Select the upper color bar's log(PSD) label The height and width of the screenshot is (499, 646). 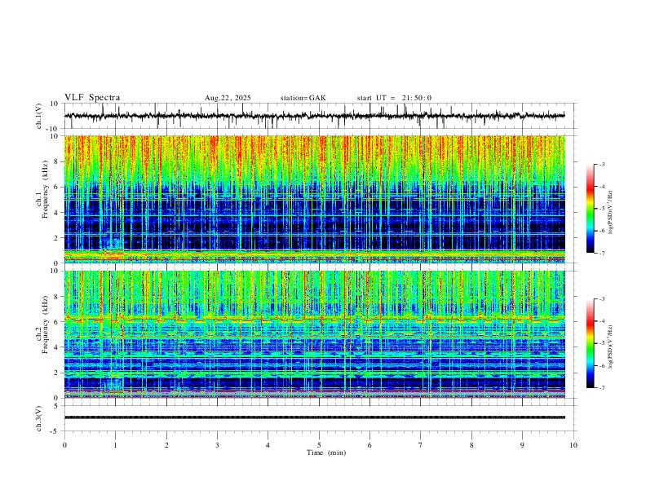(x=610, y=213)
